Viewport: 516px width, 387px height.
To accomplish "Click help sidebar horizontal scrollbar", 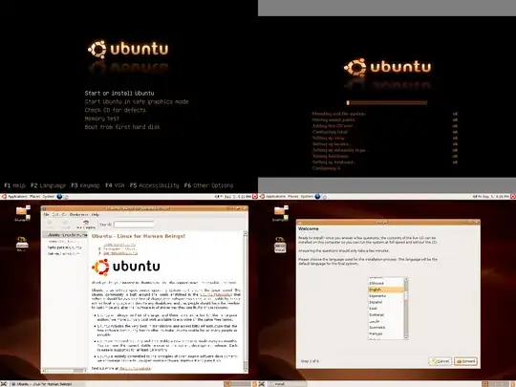I will [65, 371].
